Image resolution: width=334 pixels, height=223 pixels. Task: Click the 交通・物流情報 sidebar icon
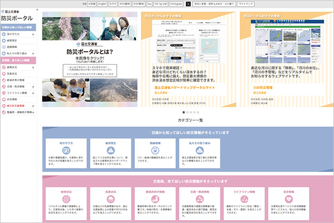[x=4, y=86]
